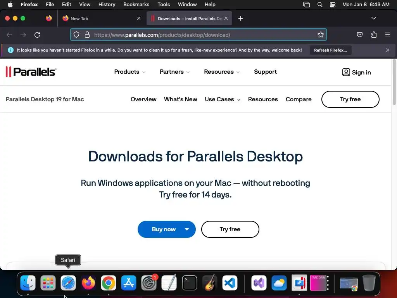Open TextEdit from the Dock
This screenshot has width=397, height=298.
point(169,283)
